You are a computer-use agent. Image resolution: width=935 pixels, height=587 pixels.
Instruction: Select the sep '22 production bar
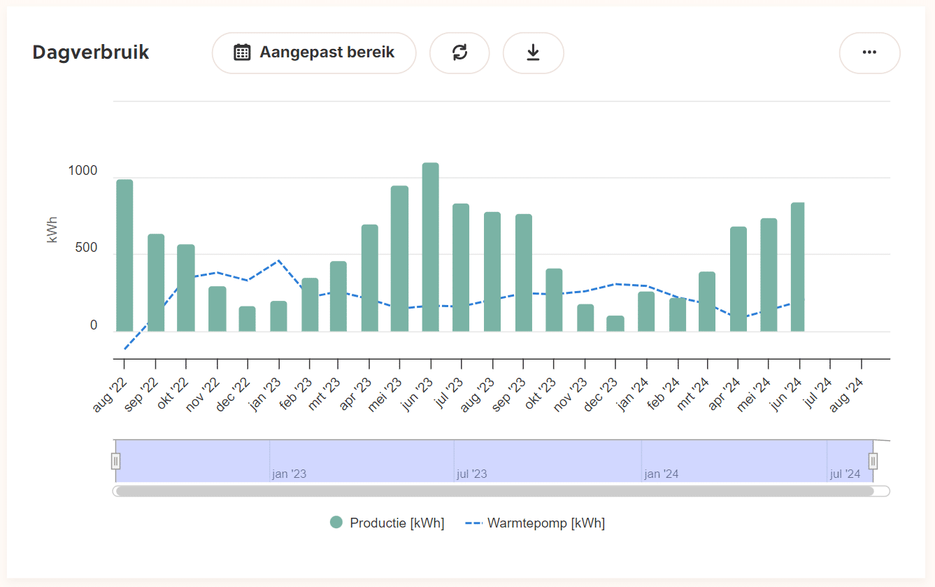coord(156,283)
